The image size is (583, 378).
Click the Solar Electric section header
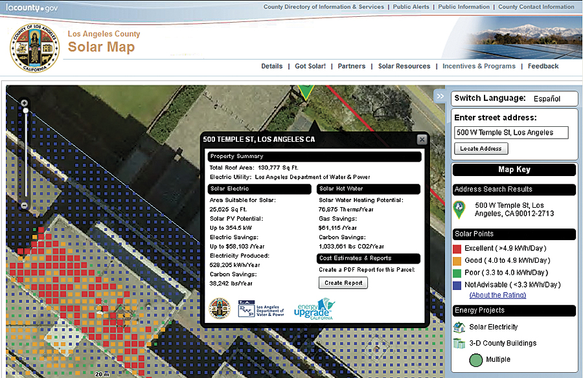259,189
